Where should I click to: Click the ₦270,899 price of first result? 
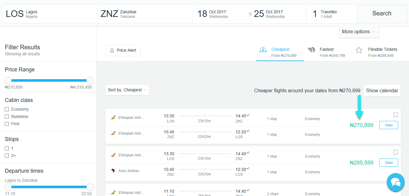(x=362, y=125)
